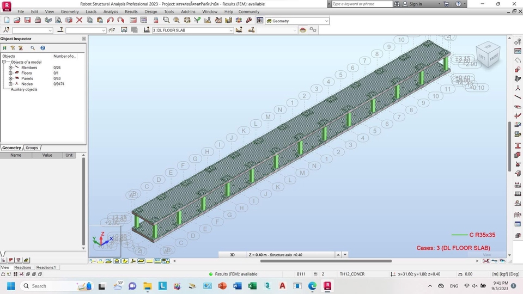
Task: Expand the Members tree node
Action: (x=10, y=68)
